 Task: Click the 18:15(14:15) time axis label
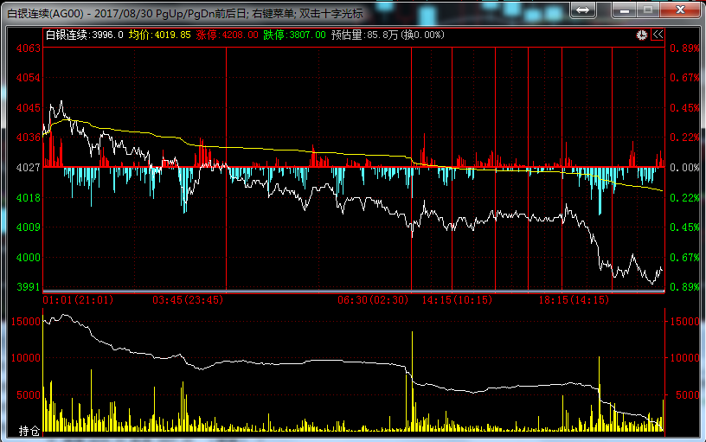coord(574,300)
